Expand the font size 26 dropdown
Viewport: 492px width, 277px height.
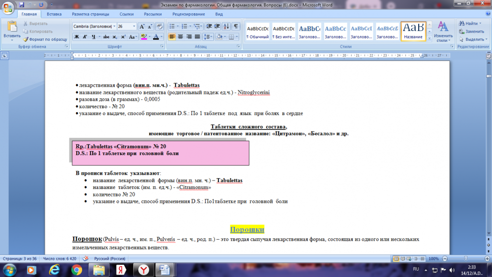[134, 26]
